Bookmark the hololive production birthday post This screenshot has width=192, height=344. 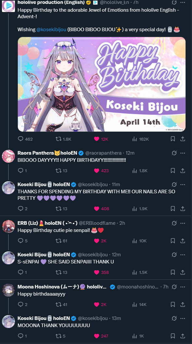(173, 139)
